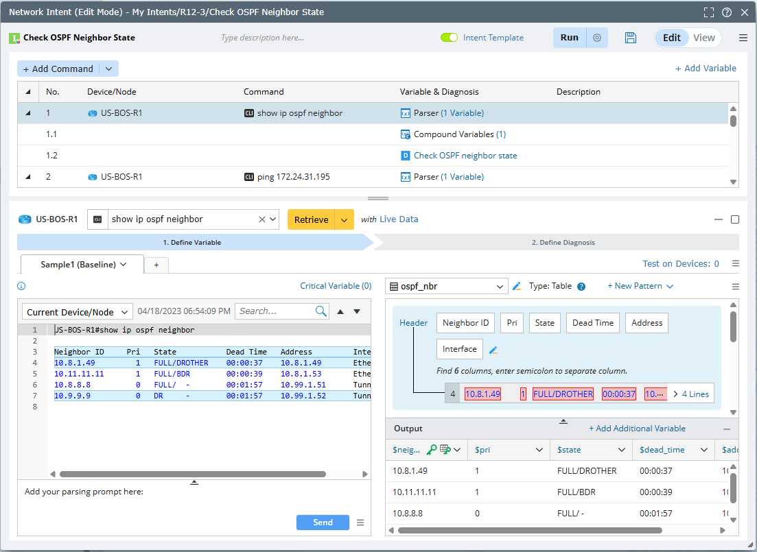Viewport: 757px width, 552px height.
Task: Edit the ospf_nbr variable name pencil
Action: [517, 286]
